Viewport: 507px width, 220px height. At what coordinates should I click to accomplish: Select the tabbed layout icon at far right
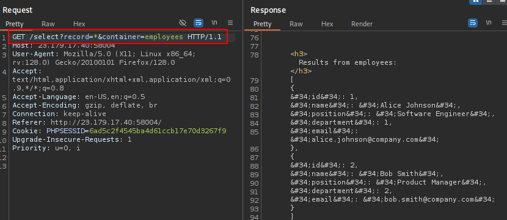pyautogui.click(x=502, y=1)
